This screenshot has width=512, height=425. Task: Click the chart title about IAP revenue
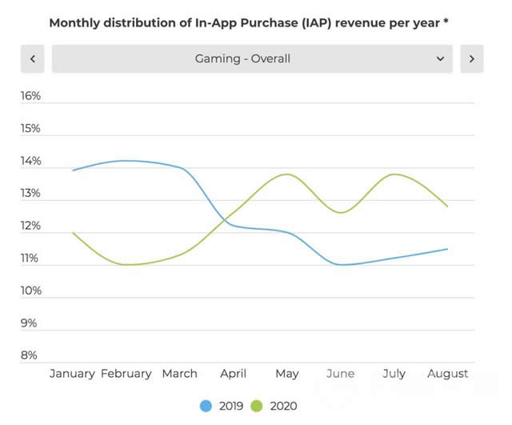coord(248,22)
